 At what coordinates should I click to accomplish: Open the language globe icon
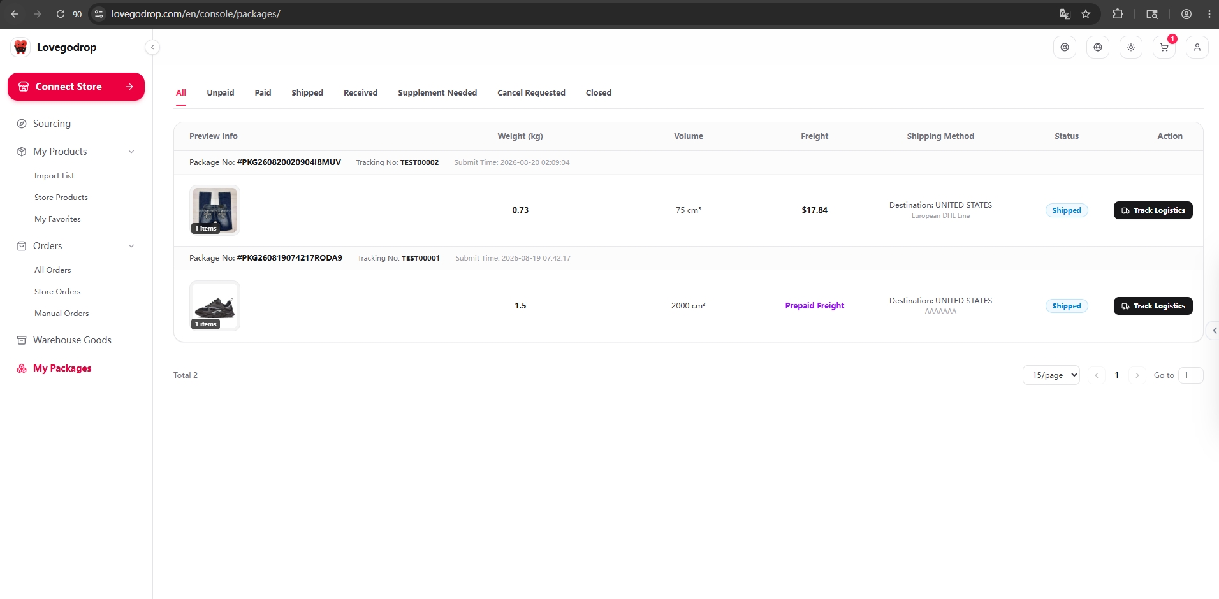pos(1098,47)
